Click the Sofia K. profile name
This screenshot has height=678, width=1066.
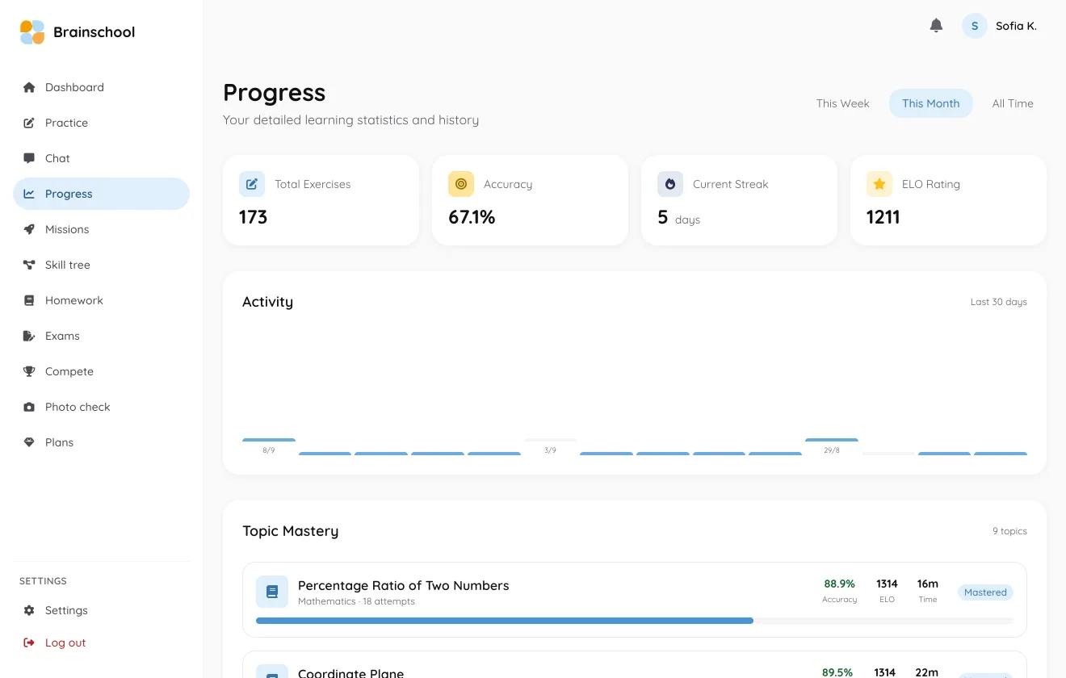tap(1016, 26)
